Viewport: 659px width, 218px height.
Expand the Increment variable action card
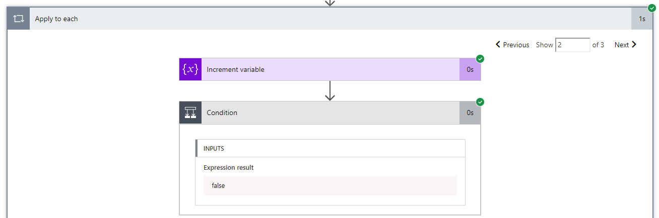(327, 70)
